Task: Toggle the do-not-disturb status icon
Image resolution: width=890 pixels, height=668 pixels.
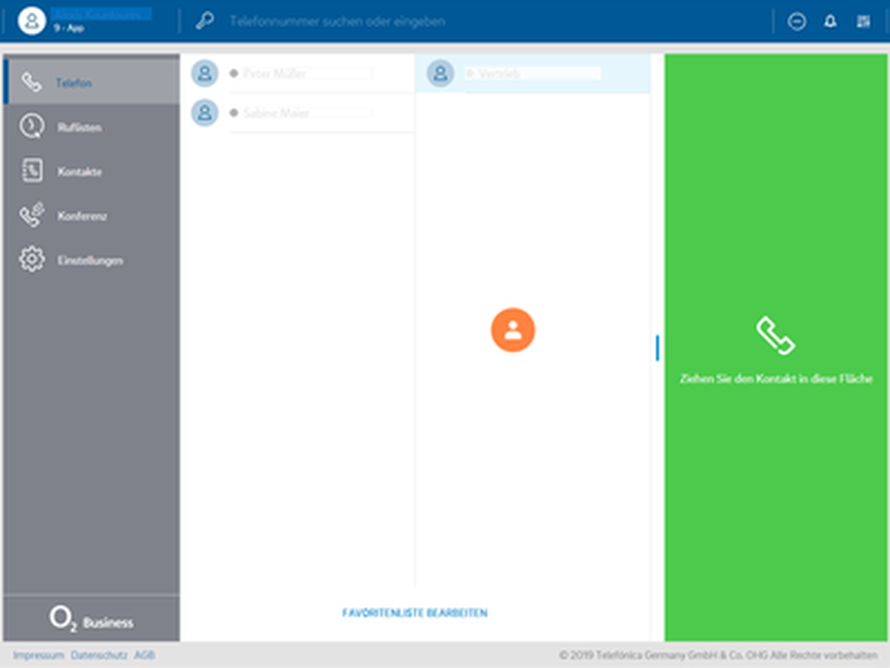Action: (796, 22)
